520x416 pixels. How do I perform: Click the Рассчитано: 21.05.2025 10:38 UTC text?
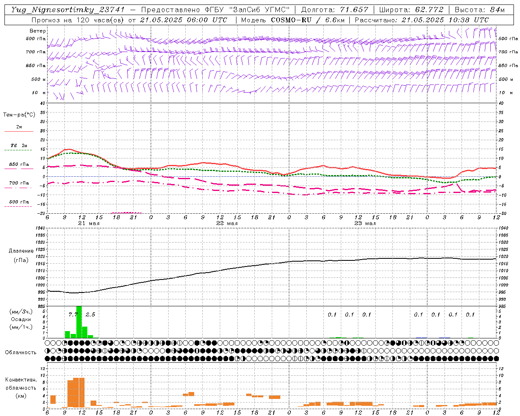(x=422, y=20)
